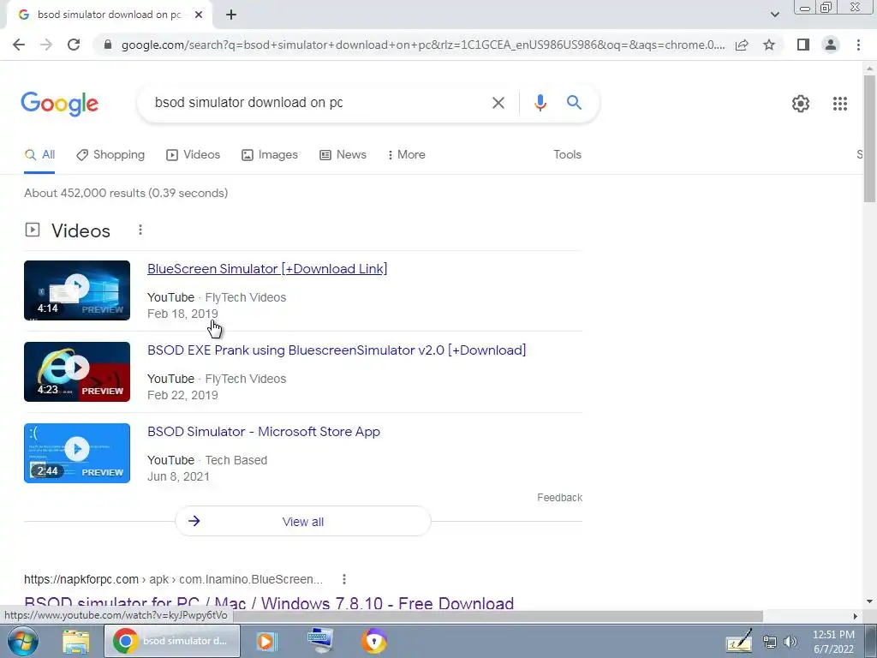Open the browser side panel icon

click(803, 45)
